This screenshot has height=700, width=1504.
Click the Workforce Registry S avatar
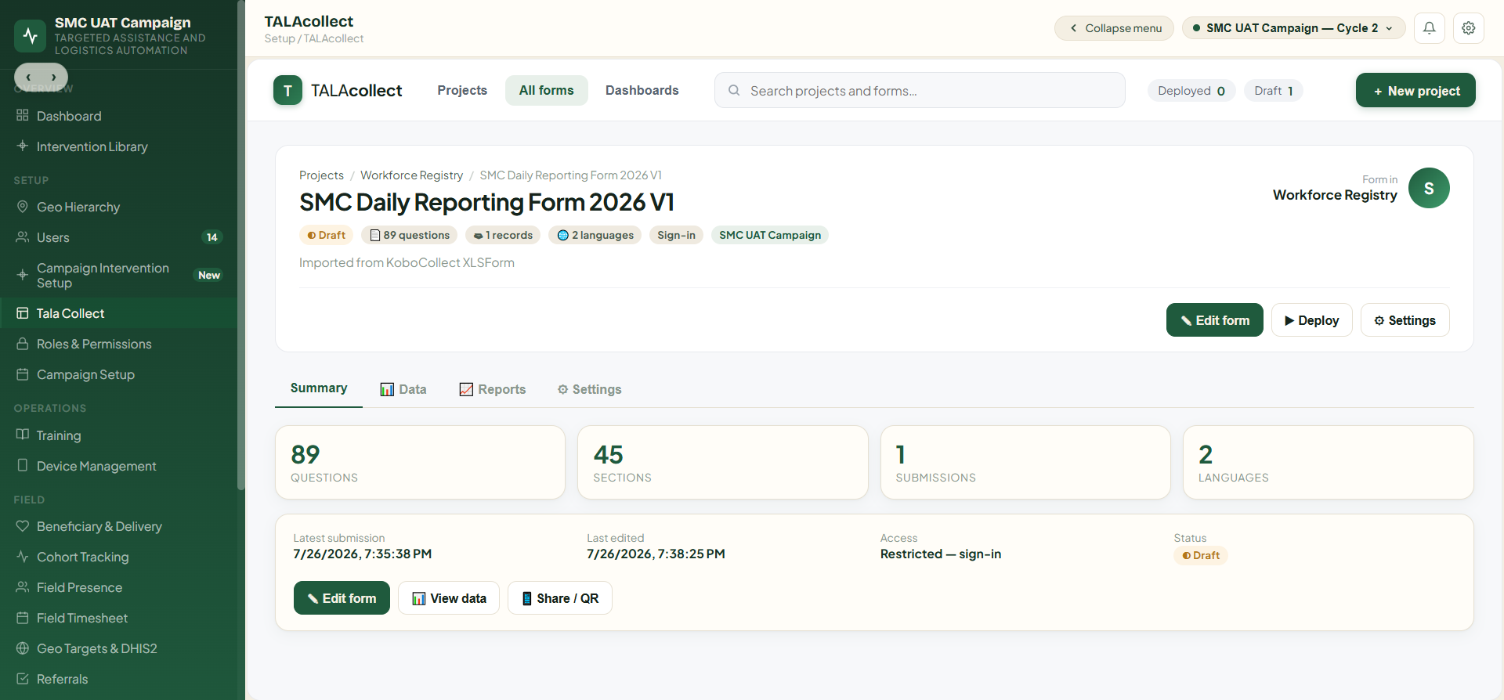(1429, 188)
